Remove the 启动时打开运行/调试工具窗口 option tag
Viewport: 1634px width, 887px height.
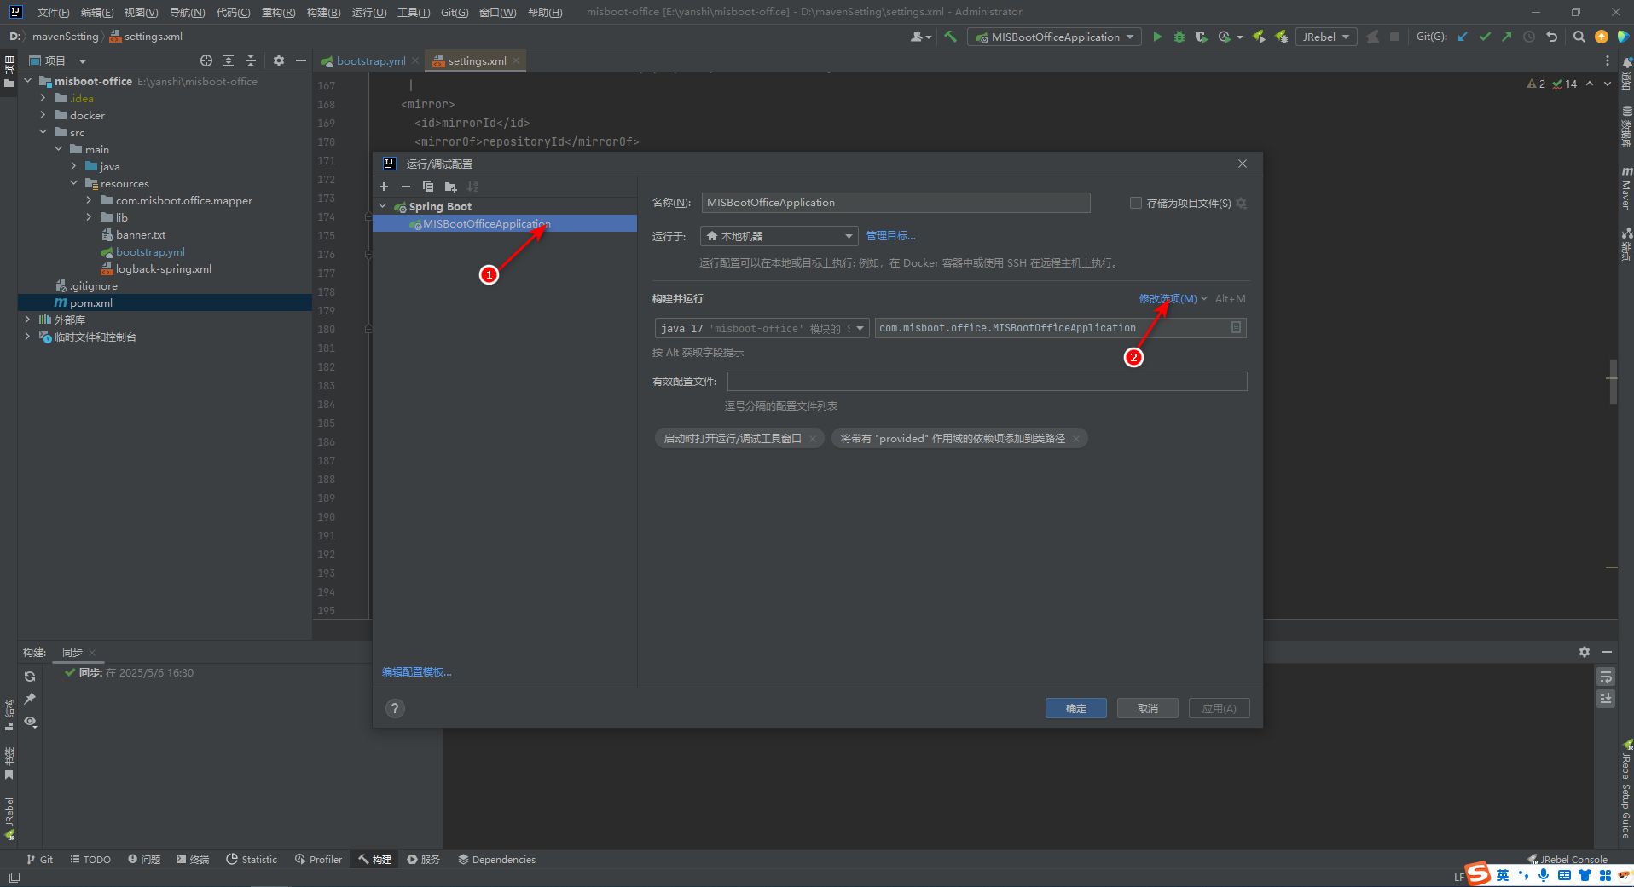tap(813, 439)
